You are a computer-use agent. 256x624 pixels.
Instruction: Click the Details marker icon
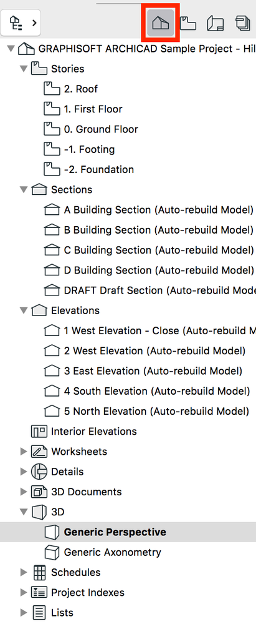coord(39,472)
